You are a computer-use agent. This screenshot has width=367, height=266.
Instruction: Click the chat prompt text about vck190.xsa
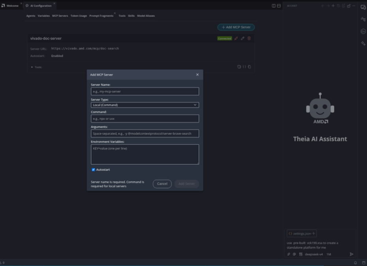313,245
